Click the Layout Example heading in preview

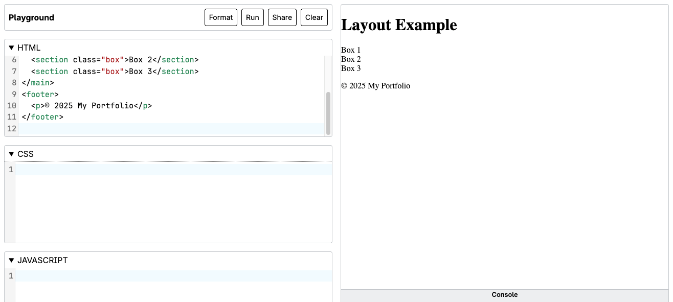click(399, 25)
